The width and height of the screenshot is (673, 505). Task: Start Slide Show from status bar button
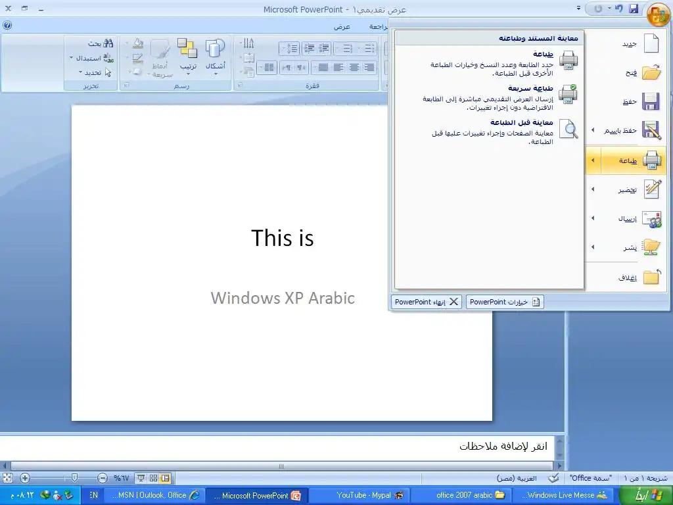141,478
